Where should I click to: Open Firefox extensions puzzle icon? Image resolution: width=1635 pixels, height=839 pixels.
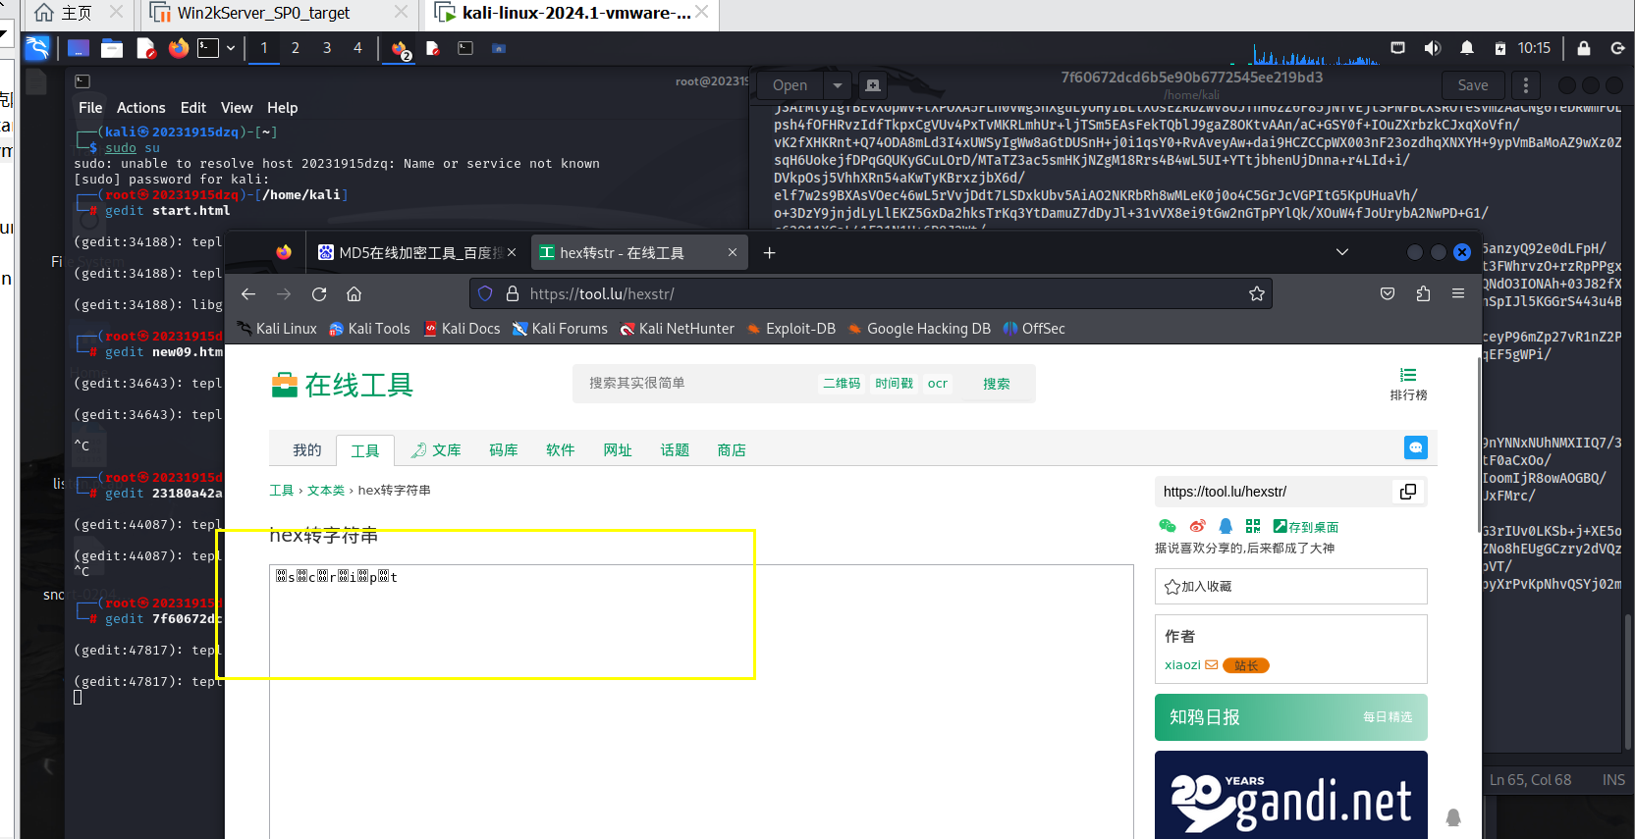[1423, 293]
